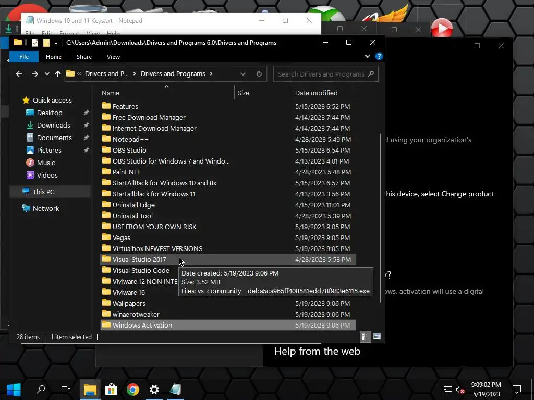
Task: Click the Back arrow in File Explorer
Action: pos(19,74)
